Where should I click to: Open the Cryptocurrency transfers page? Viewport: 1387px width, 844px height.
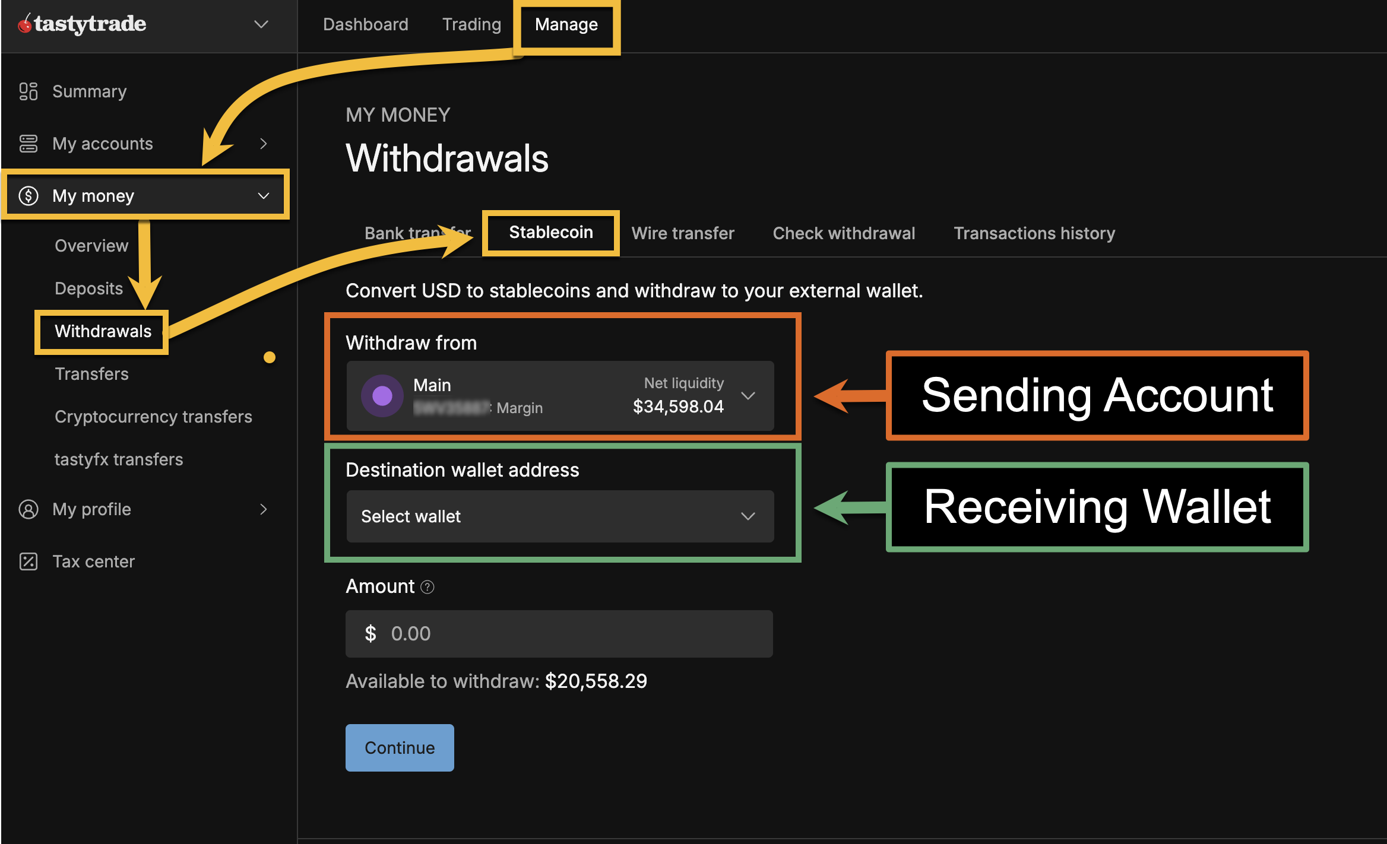pyautogui.click(x=153, y=416)
